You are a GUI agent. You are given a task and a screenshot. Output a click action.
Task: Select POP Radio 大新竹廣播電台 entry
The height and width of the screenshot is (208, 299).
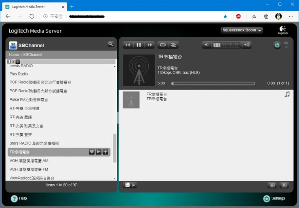pos(38,91)
